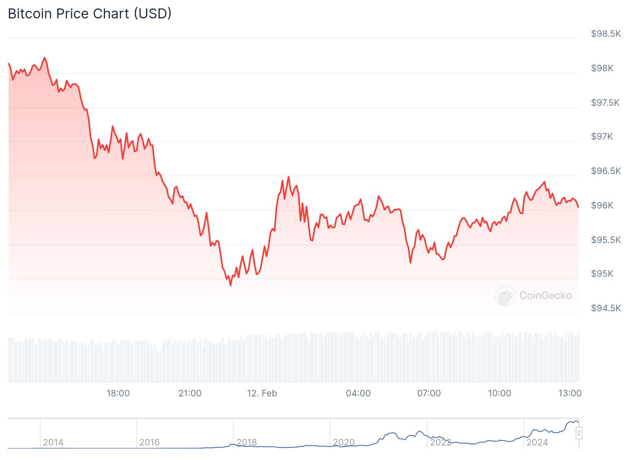The width and height of the screenshot is (630, 460).
Task: Grab the navigator range handle
Action: click(579, 433)
